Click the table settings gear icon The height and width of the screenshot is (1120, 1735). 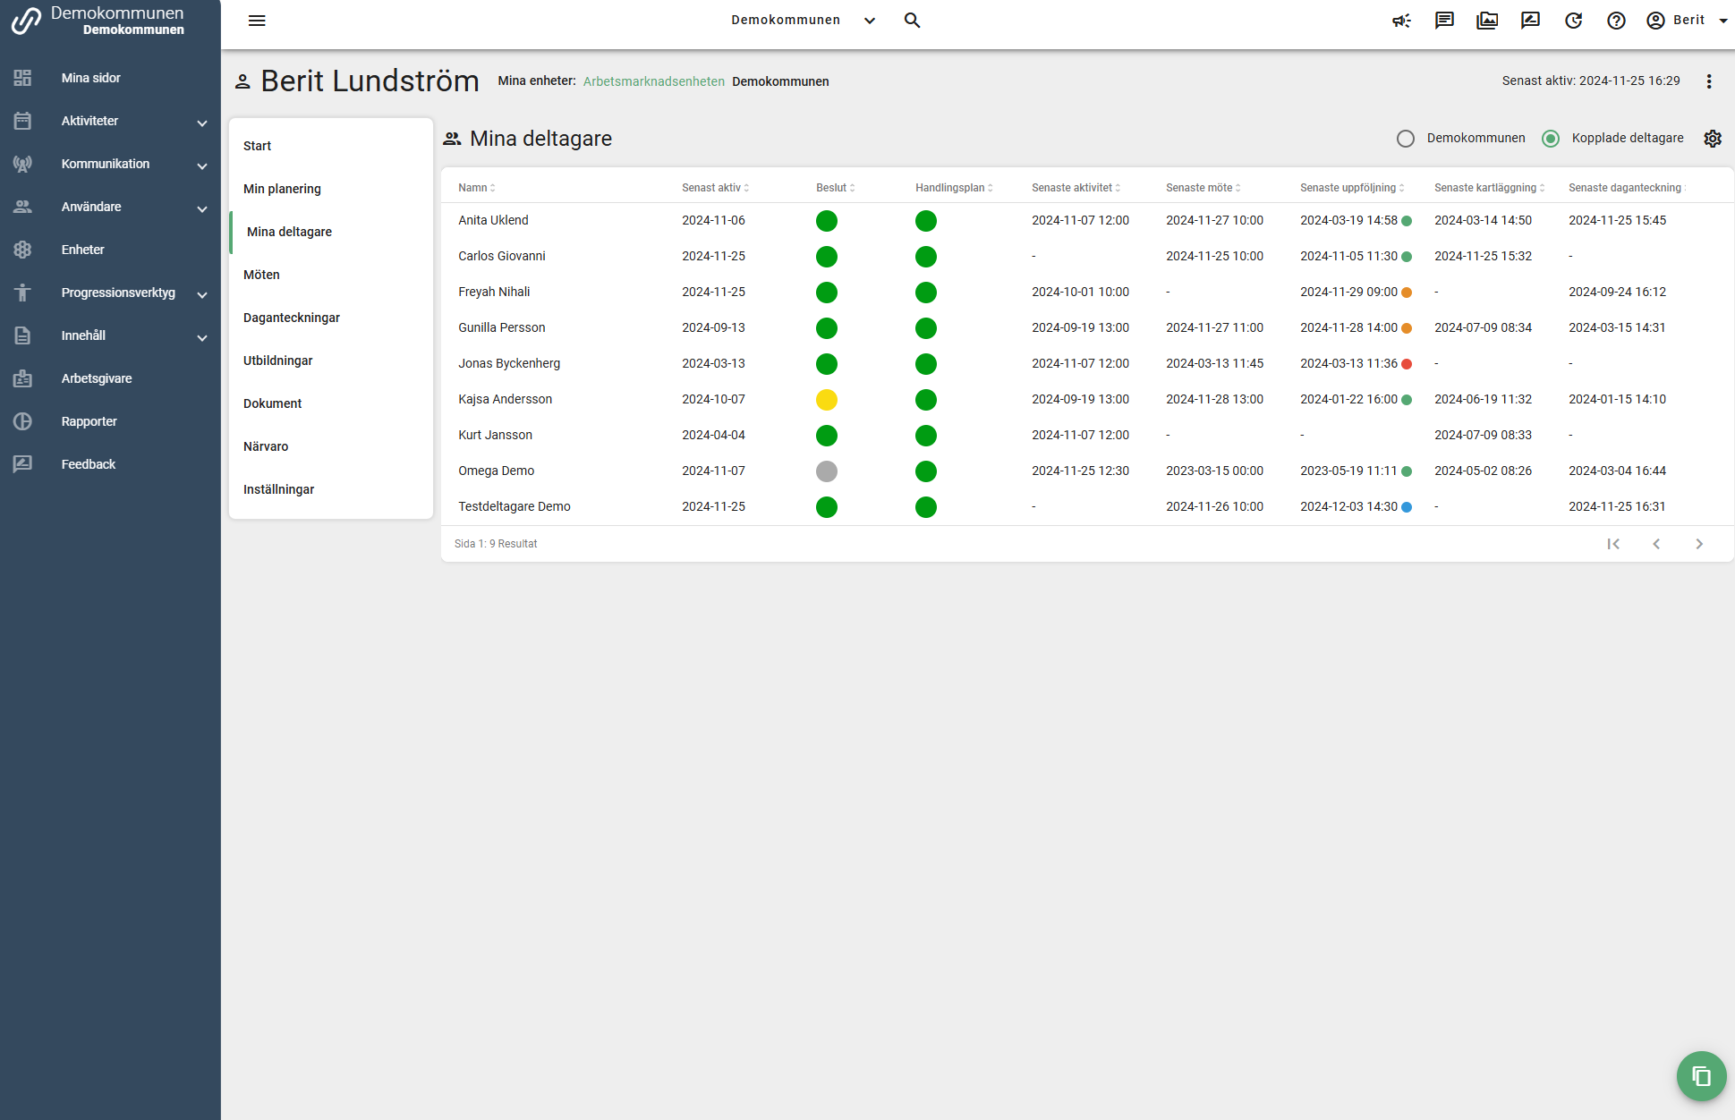tap(1713, 139)
